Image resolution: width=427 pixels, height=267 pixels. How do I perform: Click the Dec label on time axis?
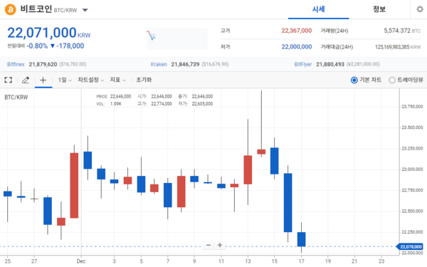pos(81,261)
